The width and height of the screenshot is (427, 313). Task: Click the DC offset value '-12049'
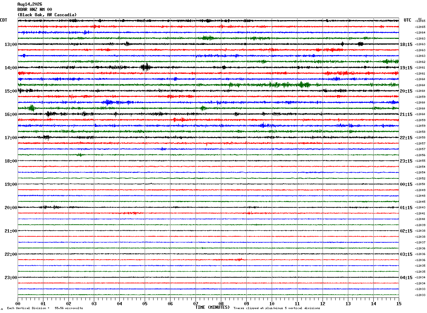420,190
